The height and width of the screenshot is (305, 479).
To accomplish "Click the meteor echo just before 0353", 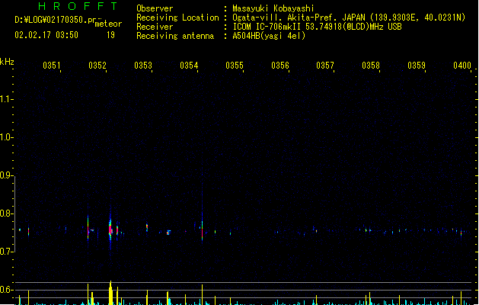I will tap(147, 227).
